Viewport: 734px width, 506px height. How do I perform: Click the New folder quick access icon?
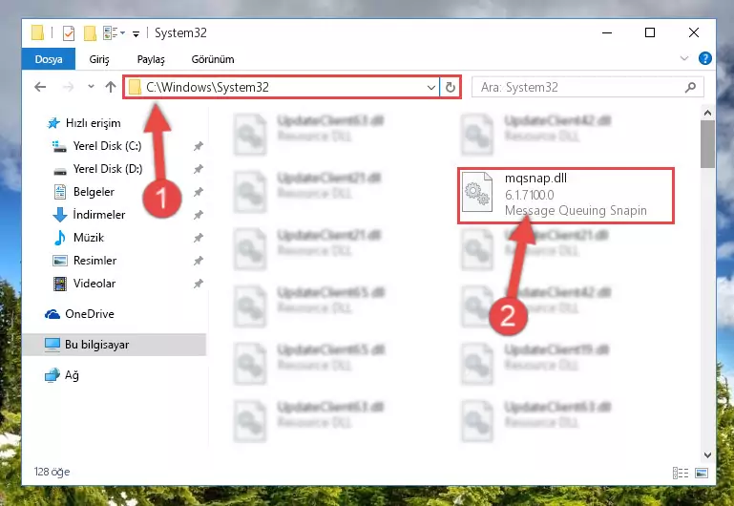(90, 32)
